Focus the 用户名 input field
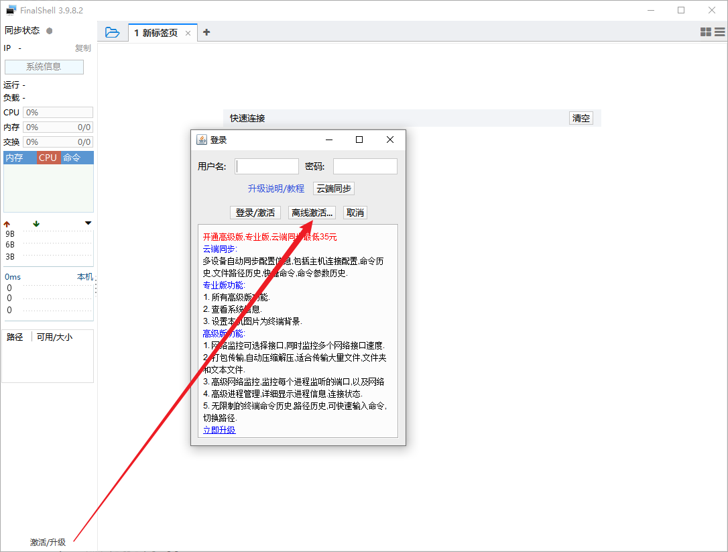The width and height of the screenshot is (728, 552). (267, 166)
